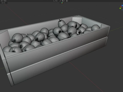
Task: Click the blue Z axis gizmo ball
Action: [x=122, y=5]
